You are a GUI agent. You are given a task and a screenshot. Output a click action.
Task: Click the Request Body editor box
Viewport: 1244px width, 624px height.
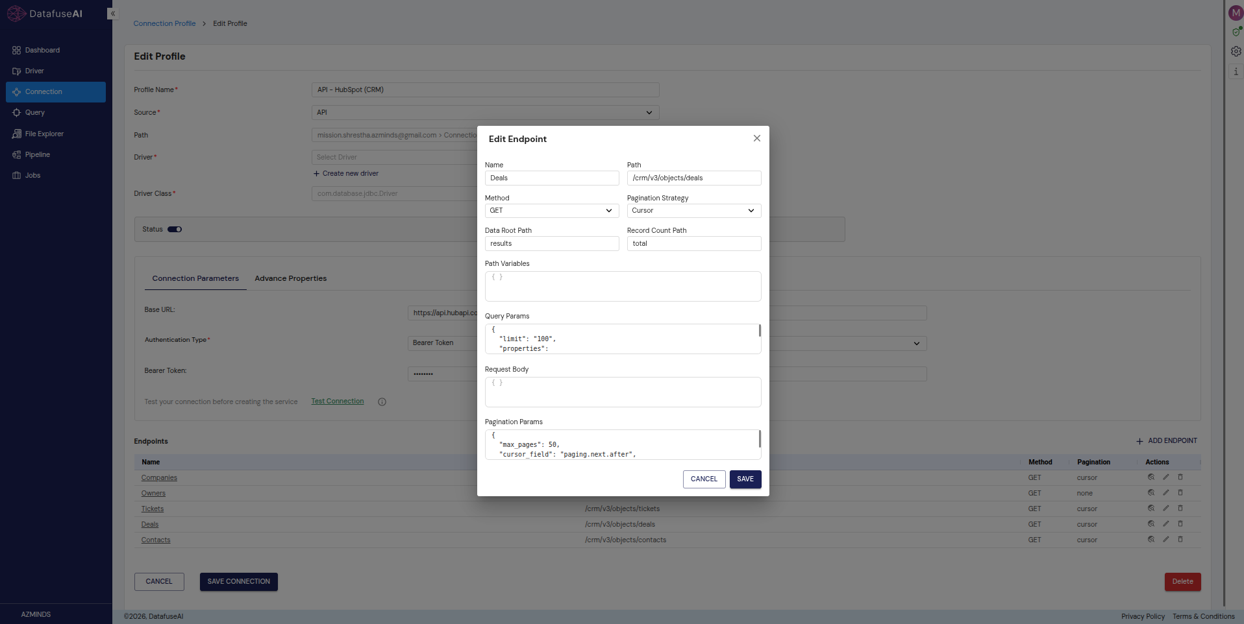click(x=623, y=392)
